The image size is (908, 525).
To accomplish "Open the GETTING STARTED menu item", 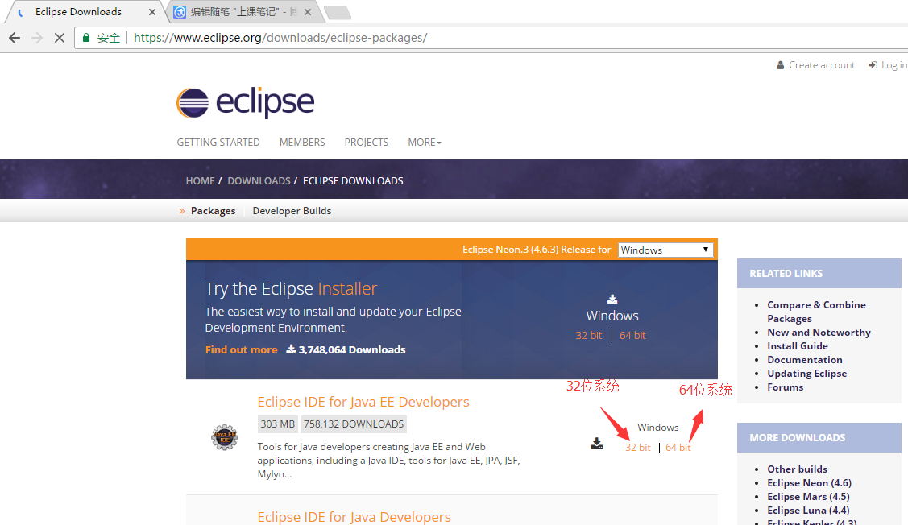I will pos(218,143).
